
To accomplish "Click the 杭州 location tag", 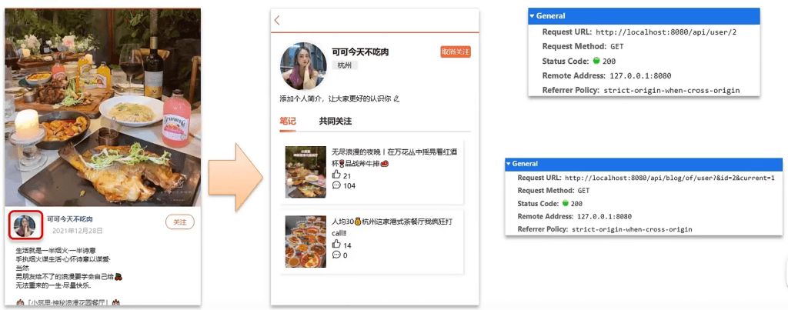I will click(x=344, y=65).
